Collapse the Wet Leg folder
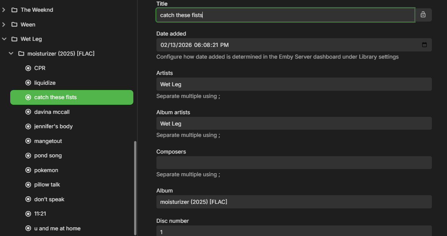This screenshot has height=236, width=447. coord(4,39)
